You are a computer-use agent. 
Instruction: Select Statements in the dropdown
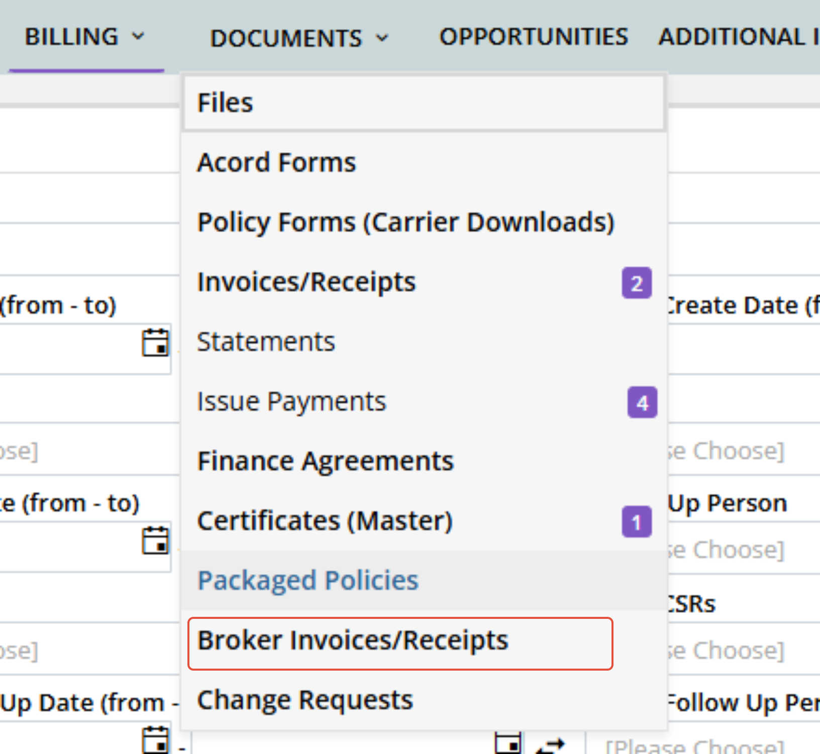click(266, 342)
